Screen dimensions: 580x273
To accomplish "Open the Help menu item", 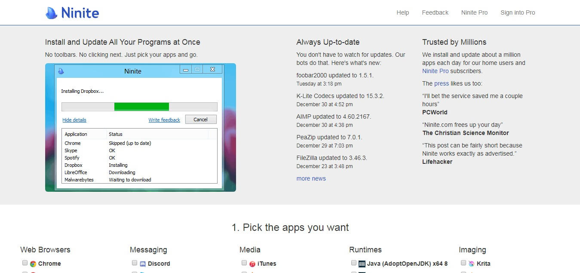I will (402, 13).
